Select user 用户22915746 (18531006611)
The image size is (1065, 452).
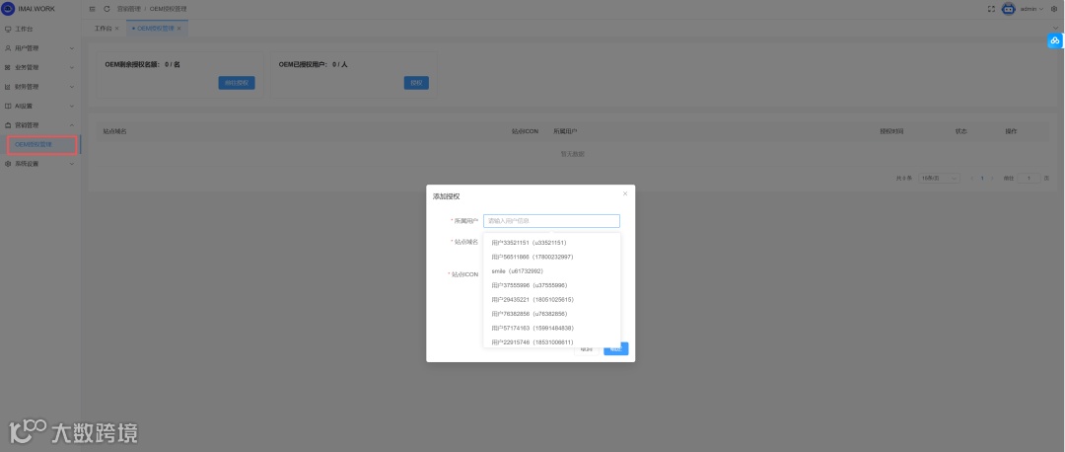pyautogui.click(x=551, y=341)
